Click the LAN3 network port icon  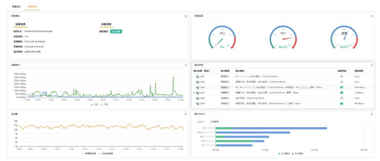click(197, 87)
